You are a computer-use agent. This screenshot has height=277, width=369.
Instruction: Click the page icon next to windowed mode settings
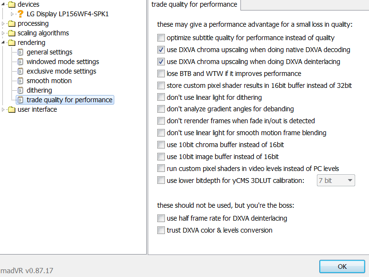[21, 62]
